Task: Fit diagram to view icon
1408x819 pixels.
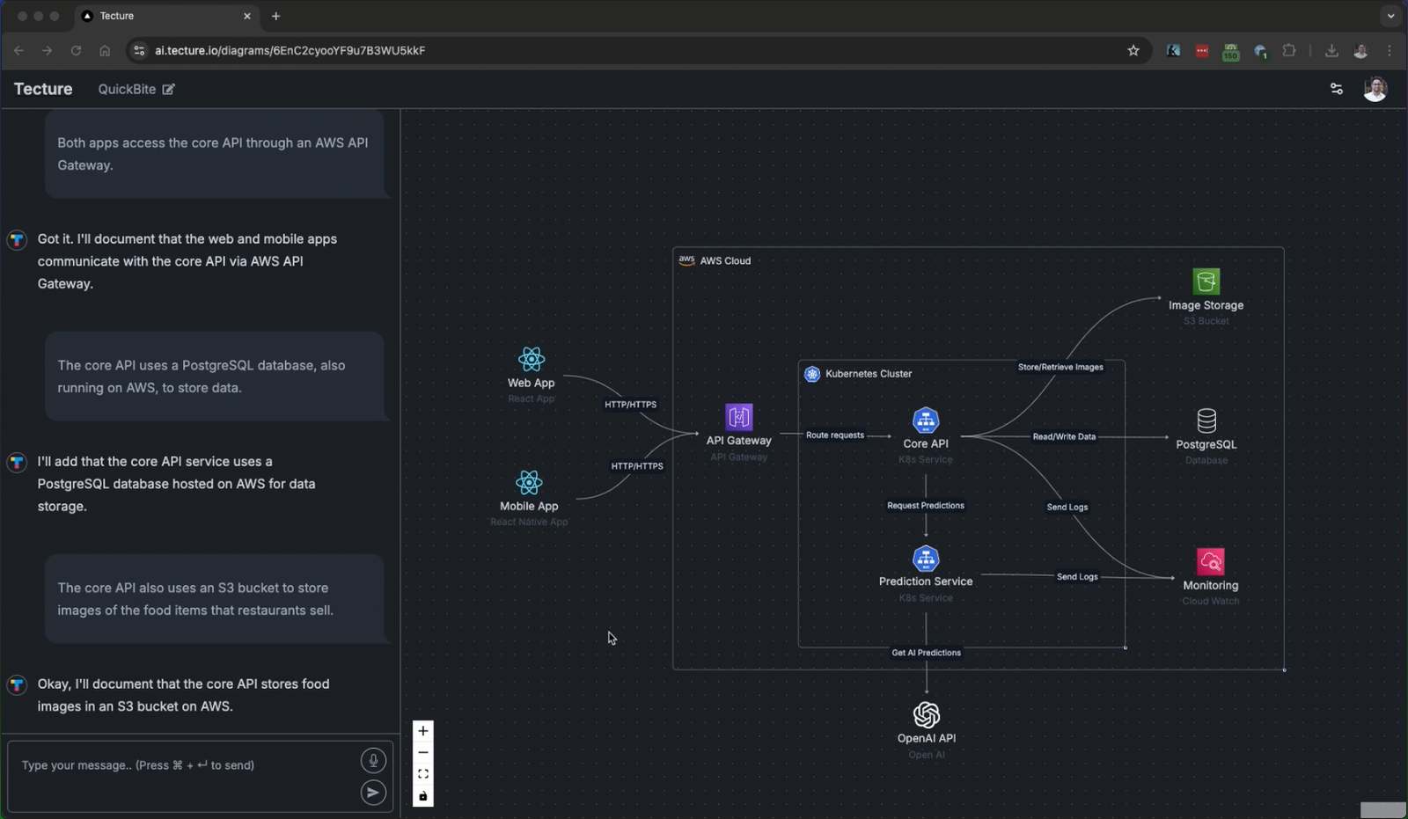Action: (x=423, y=774)
